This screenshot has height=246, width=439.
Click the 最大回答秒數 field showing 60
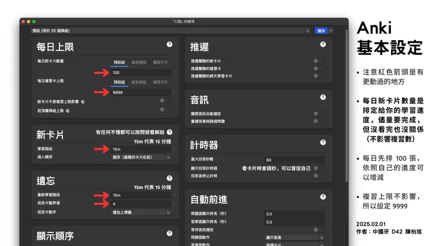point(294,160)
